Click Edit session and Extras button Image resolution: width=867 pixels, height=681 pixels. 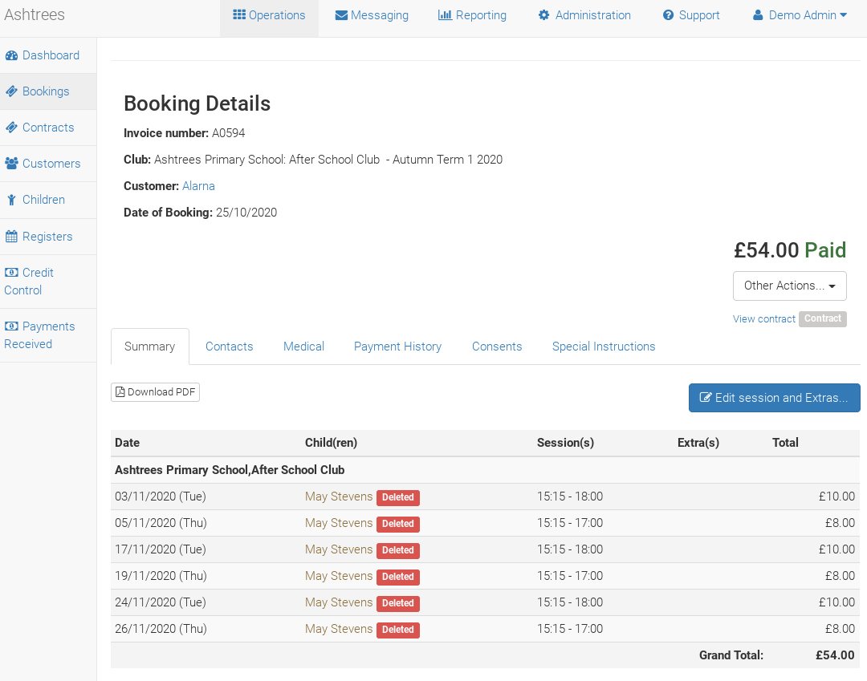coord(774,398)
